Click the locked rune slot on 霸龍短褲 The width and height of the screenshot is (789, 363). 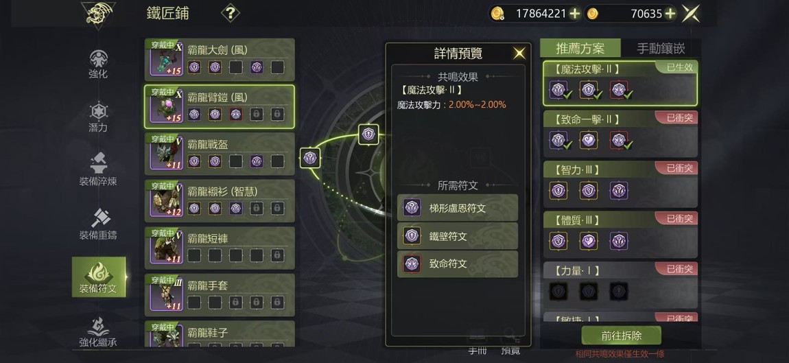pyautogui.click(x=277, y=255)
